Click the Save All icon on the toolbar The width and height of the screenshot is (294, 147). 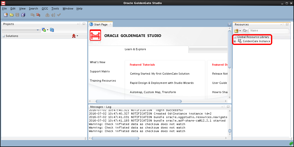click(23, 15)
